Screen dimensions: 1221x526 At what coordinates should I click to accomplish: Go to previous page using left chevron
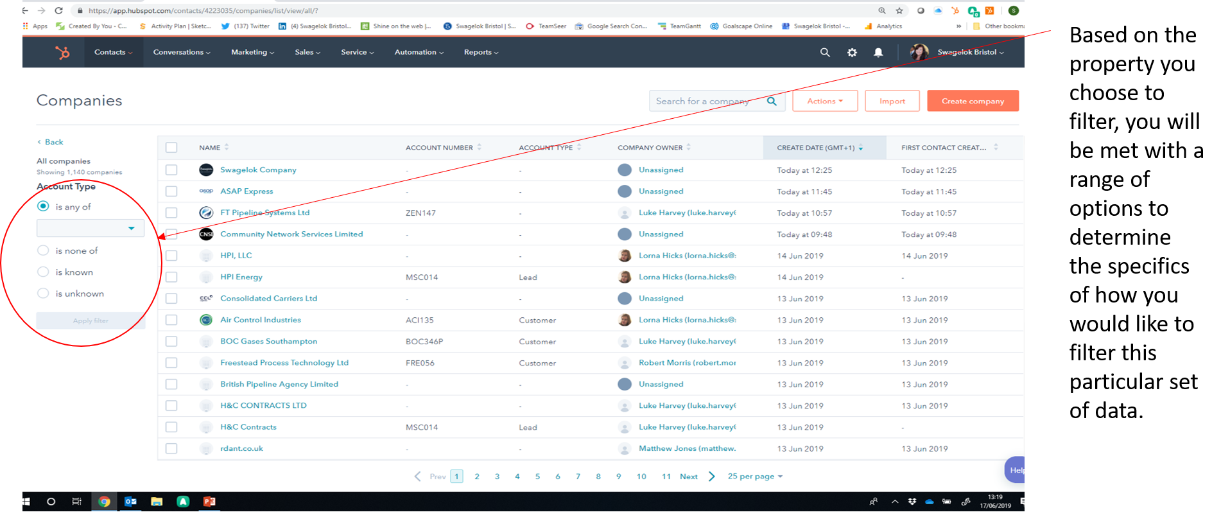[418, 477]
